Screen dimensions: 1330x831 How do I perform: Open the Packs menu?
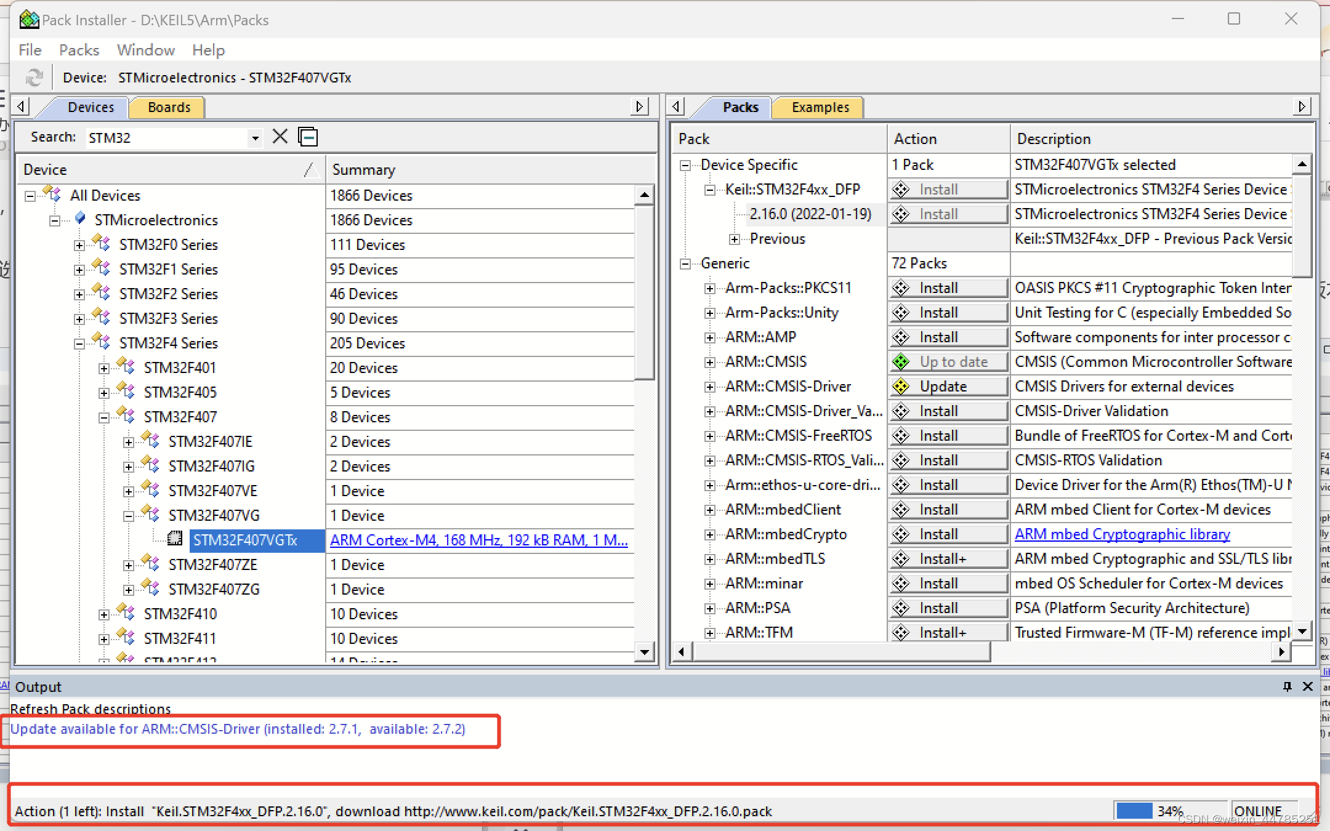pyautogui.click(x=79, y=50)
